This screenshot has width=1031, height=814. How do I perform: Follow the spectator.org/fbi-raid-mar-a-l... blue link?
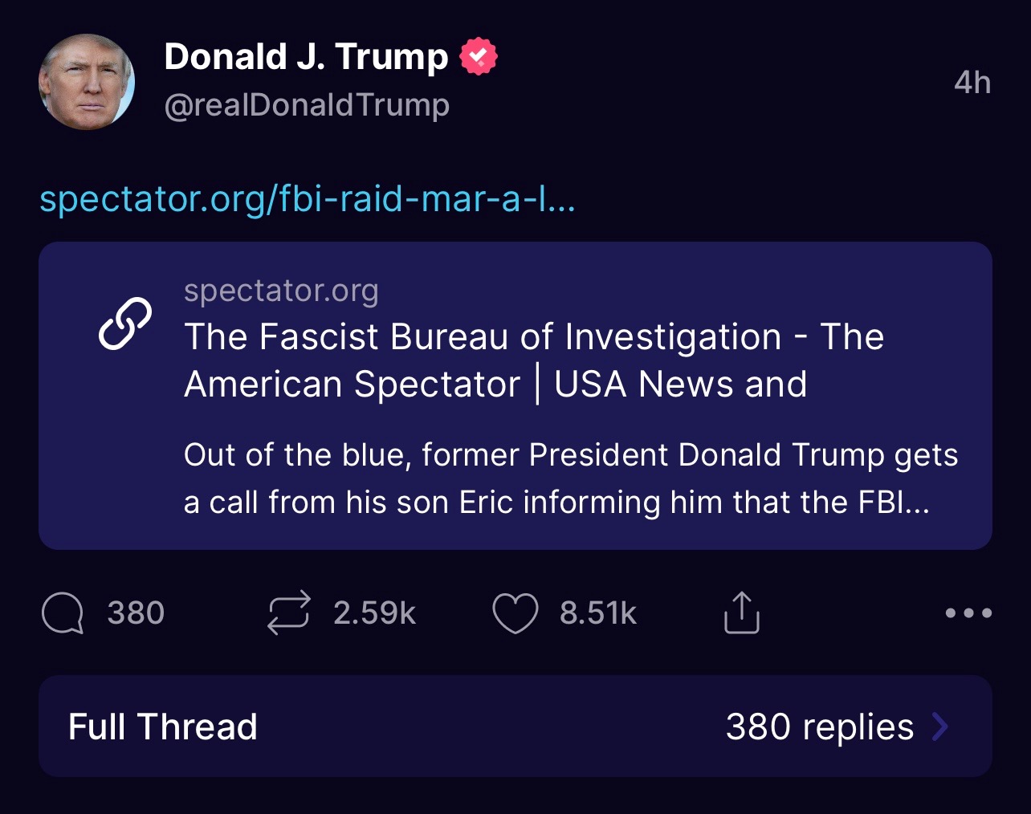[x=308, y=199]
